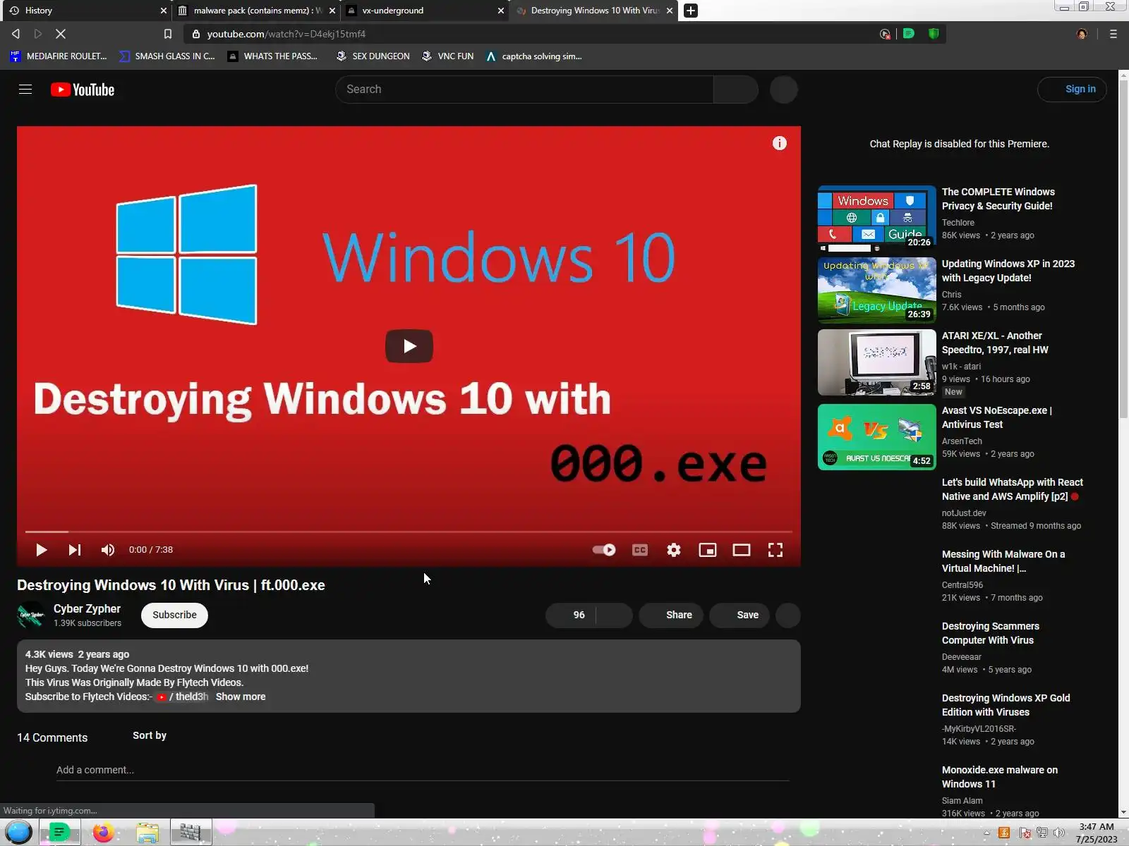Enable theater mode
The width and height of the screenshot is (1129, 846).
742,550
